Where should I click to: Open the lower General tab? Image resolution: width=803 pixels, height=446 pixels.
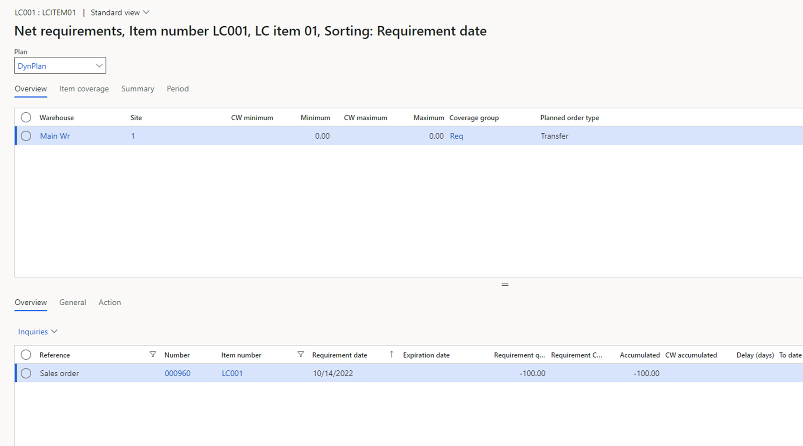pos(72,302)
